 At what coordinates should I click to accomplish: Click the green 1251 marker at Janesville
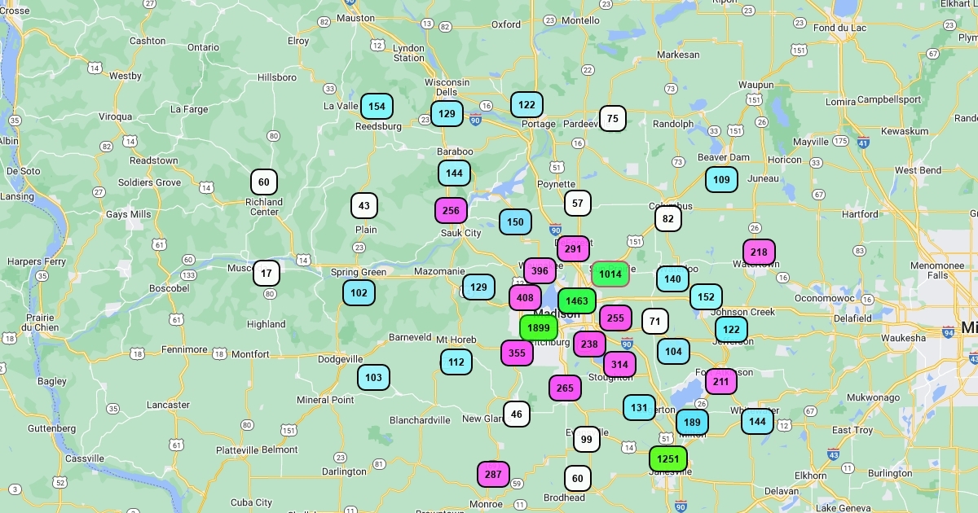667,458
